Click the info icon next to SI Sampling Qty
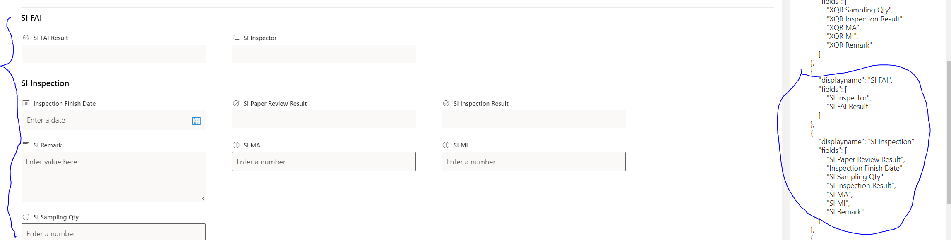Image resolution: width=951 pixels, height=240 pixels. tap(26, 216)
